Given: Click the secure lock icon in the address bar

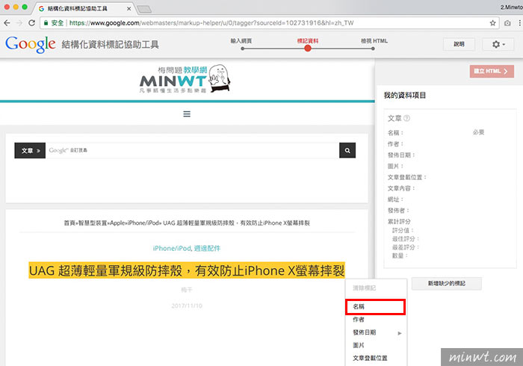Looking at the screenshot, I should 46,23.
